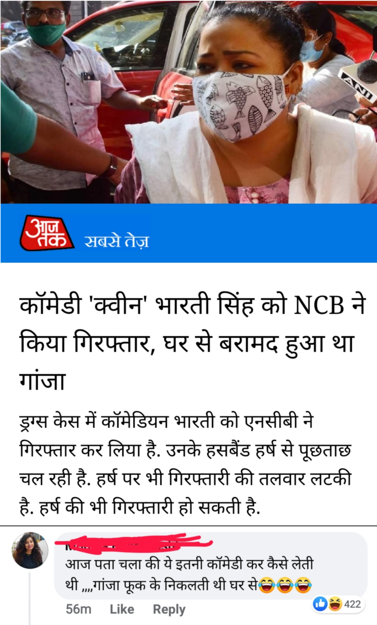Click the सबसे तेज़ tagline

[116, 241]
